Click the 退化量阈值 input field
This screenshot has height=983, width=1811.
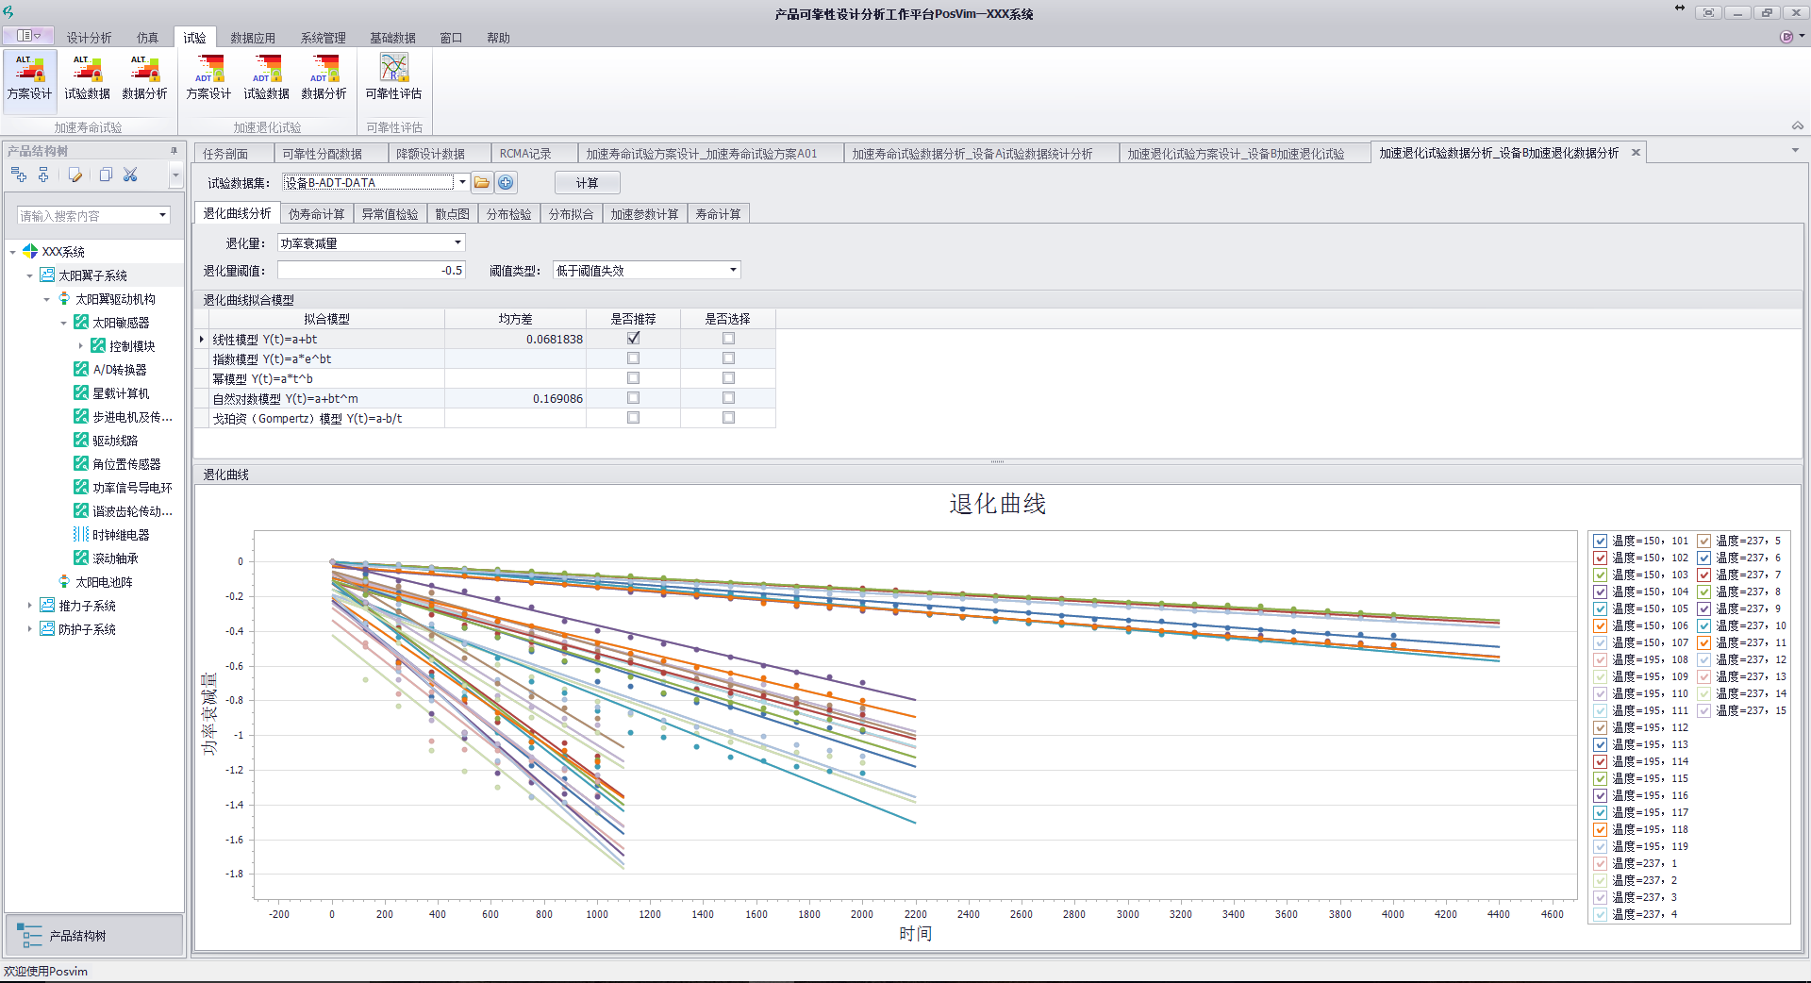pos(371,271)
